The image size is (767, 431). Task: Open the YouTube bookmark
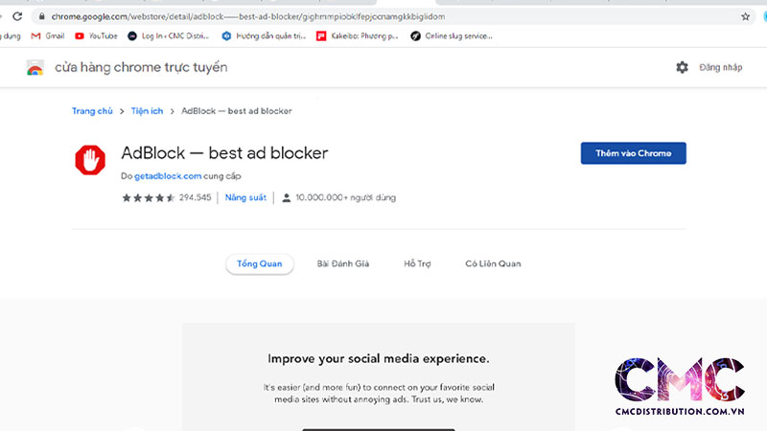pyautogui.click(x=96, y=35)
